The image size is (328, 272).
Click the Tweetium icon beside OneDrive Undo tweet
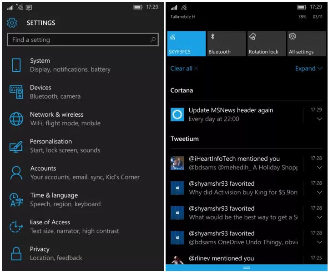pos(177,238)
